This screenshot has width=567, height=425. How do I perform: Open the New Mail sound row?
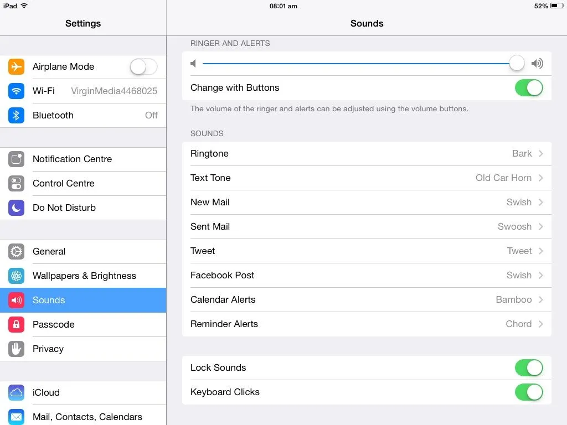365,203
